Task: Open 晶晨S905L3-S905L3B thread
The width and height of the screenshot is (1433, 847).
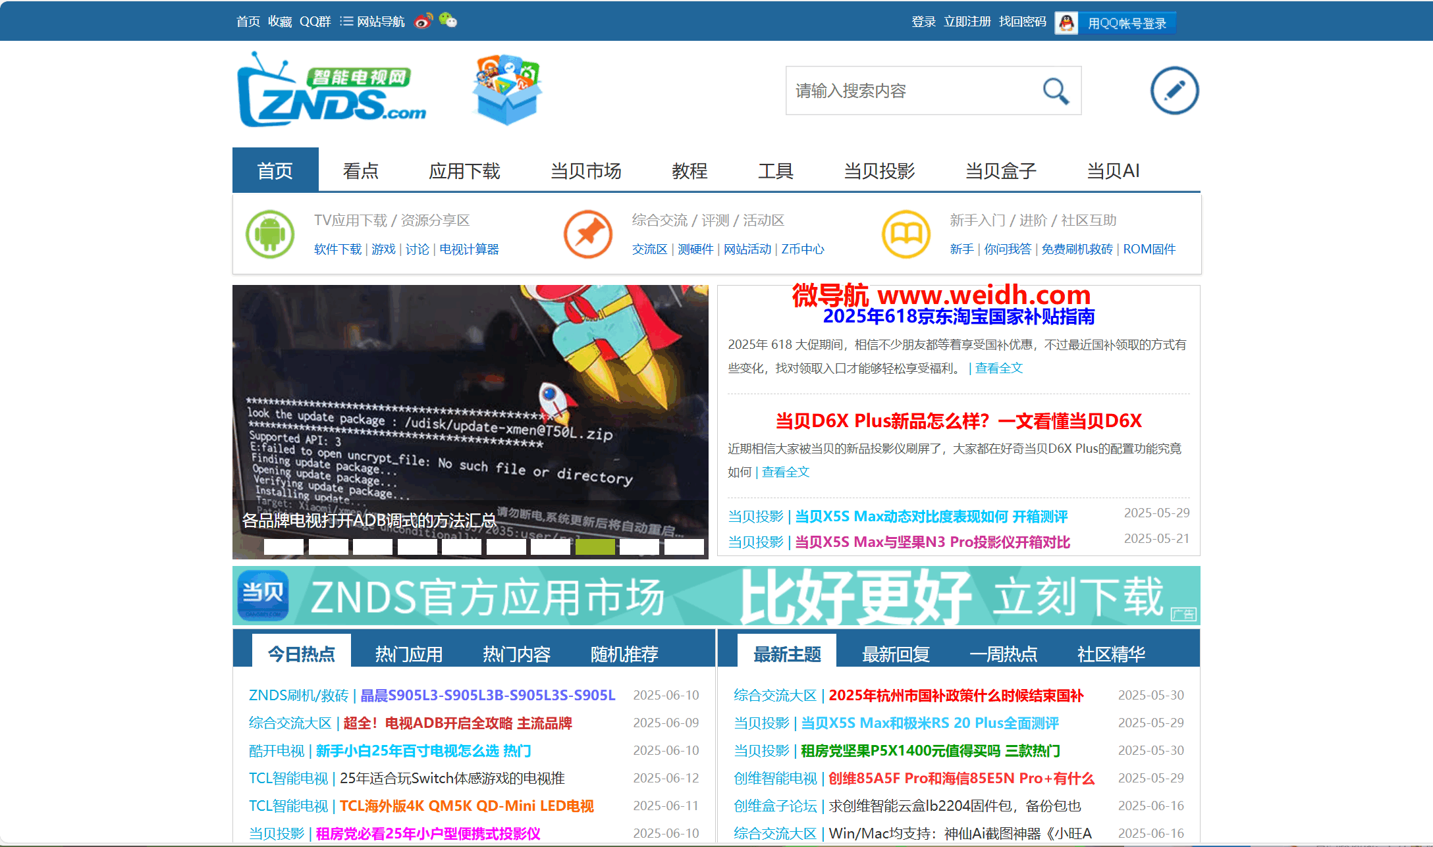Action: (487, 695)
